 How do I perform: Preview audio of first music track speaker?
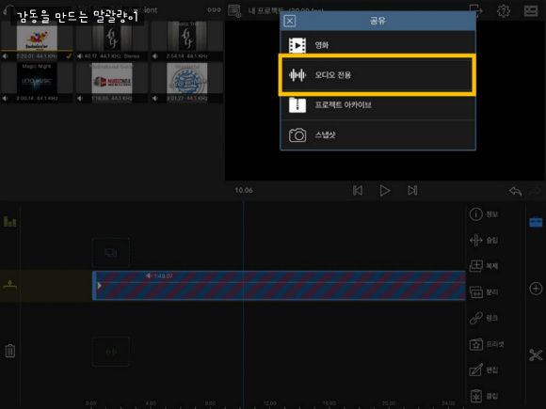[6, 56]
